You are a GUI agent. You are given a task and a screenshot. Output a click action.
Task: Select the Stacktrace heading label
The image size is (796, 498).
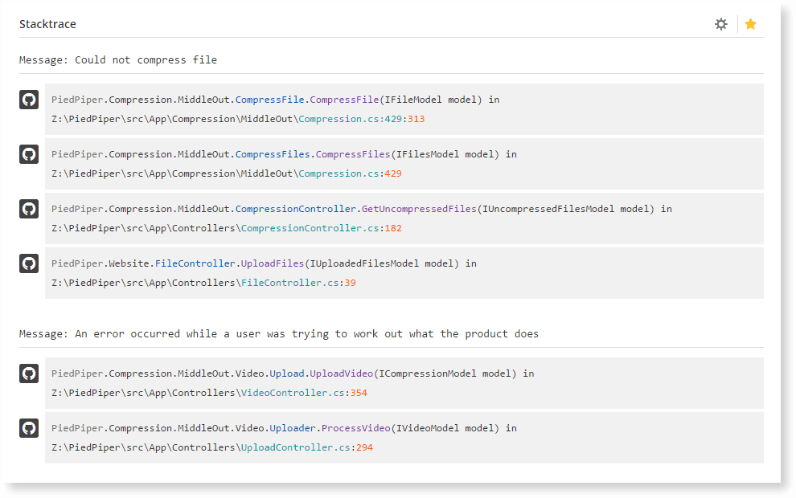[x=47, y=24]
